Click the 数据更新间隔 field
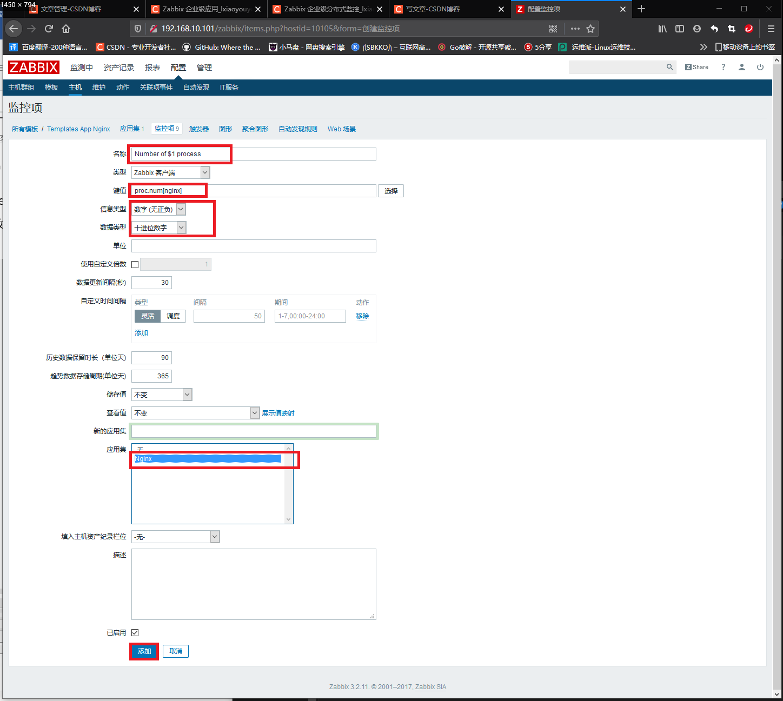 (x=151, y=283)
